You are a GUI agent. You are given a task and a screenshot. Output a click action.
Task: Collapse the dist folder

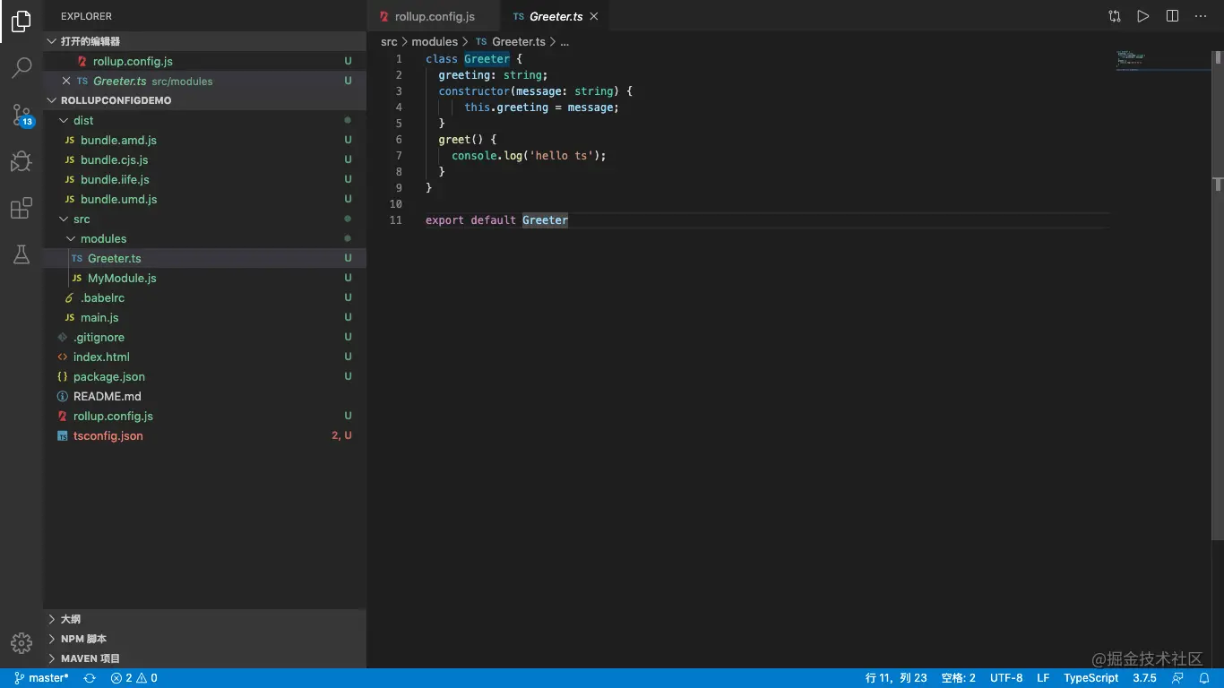click(x=83, y=120)
